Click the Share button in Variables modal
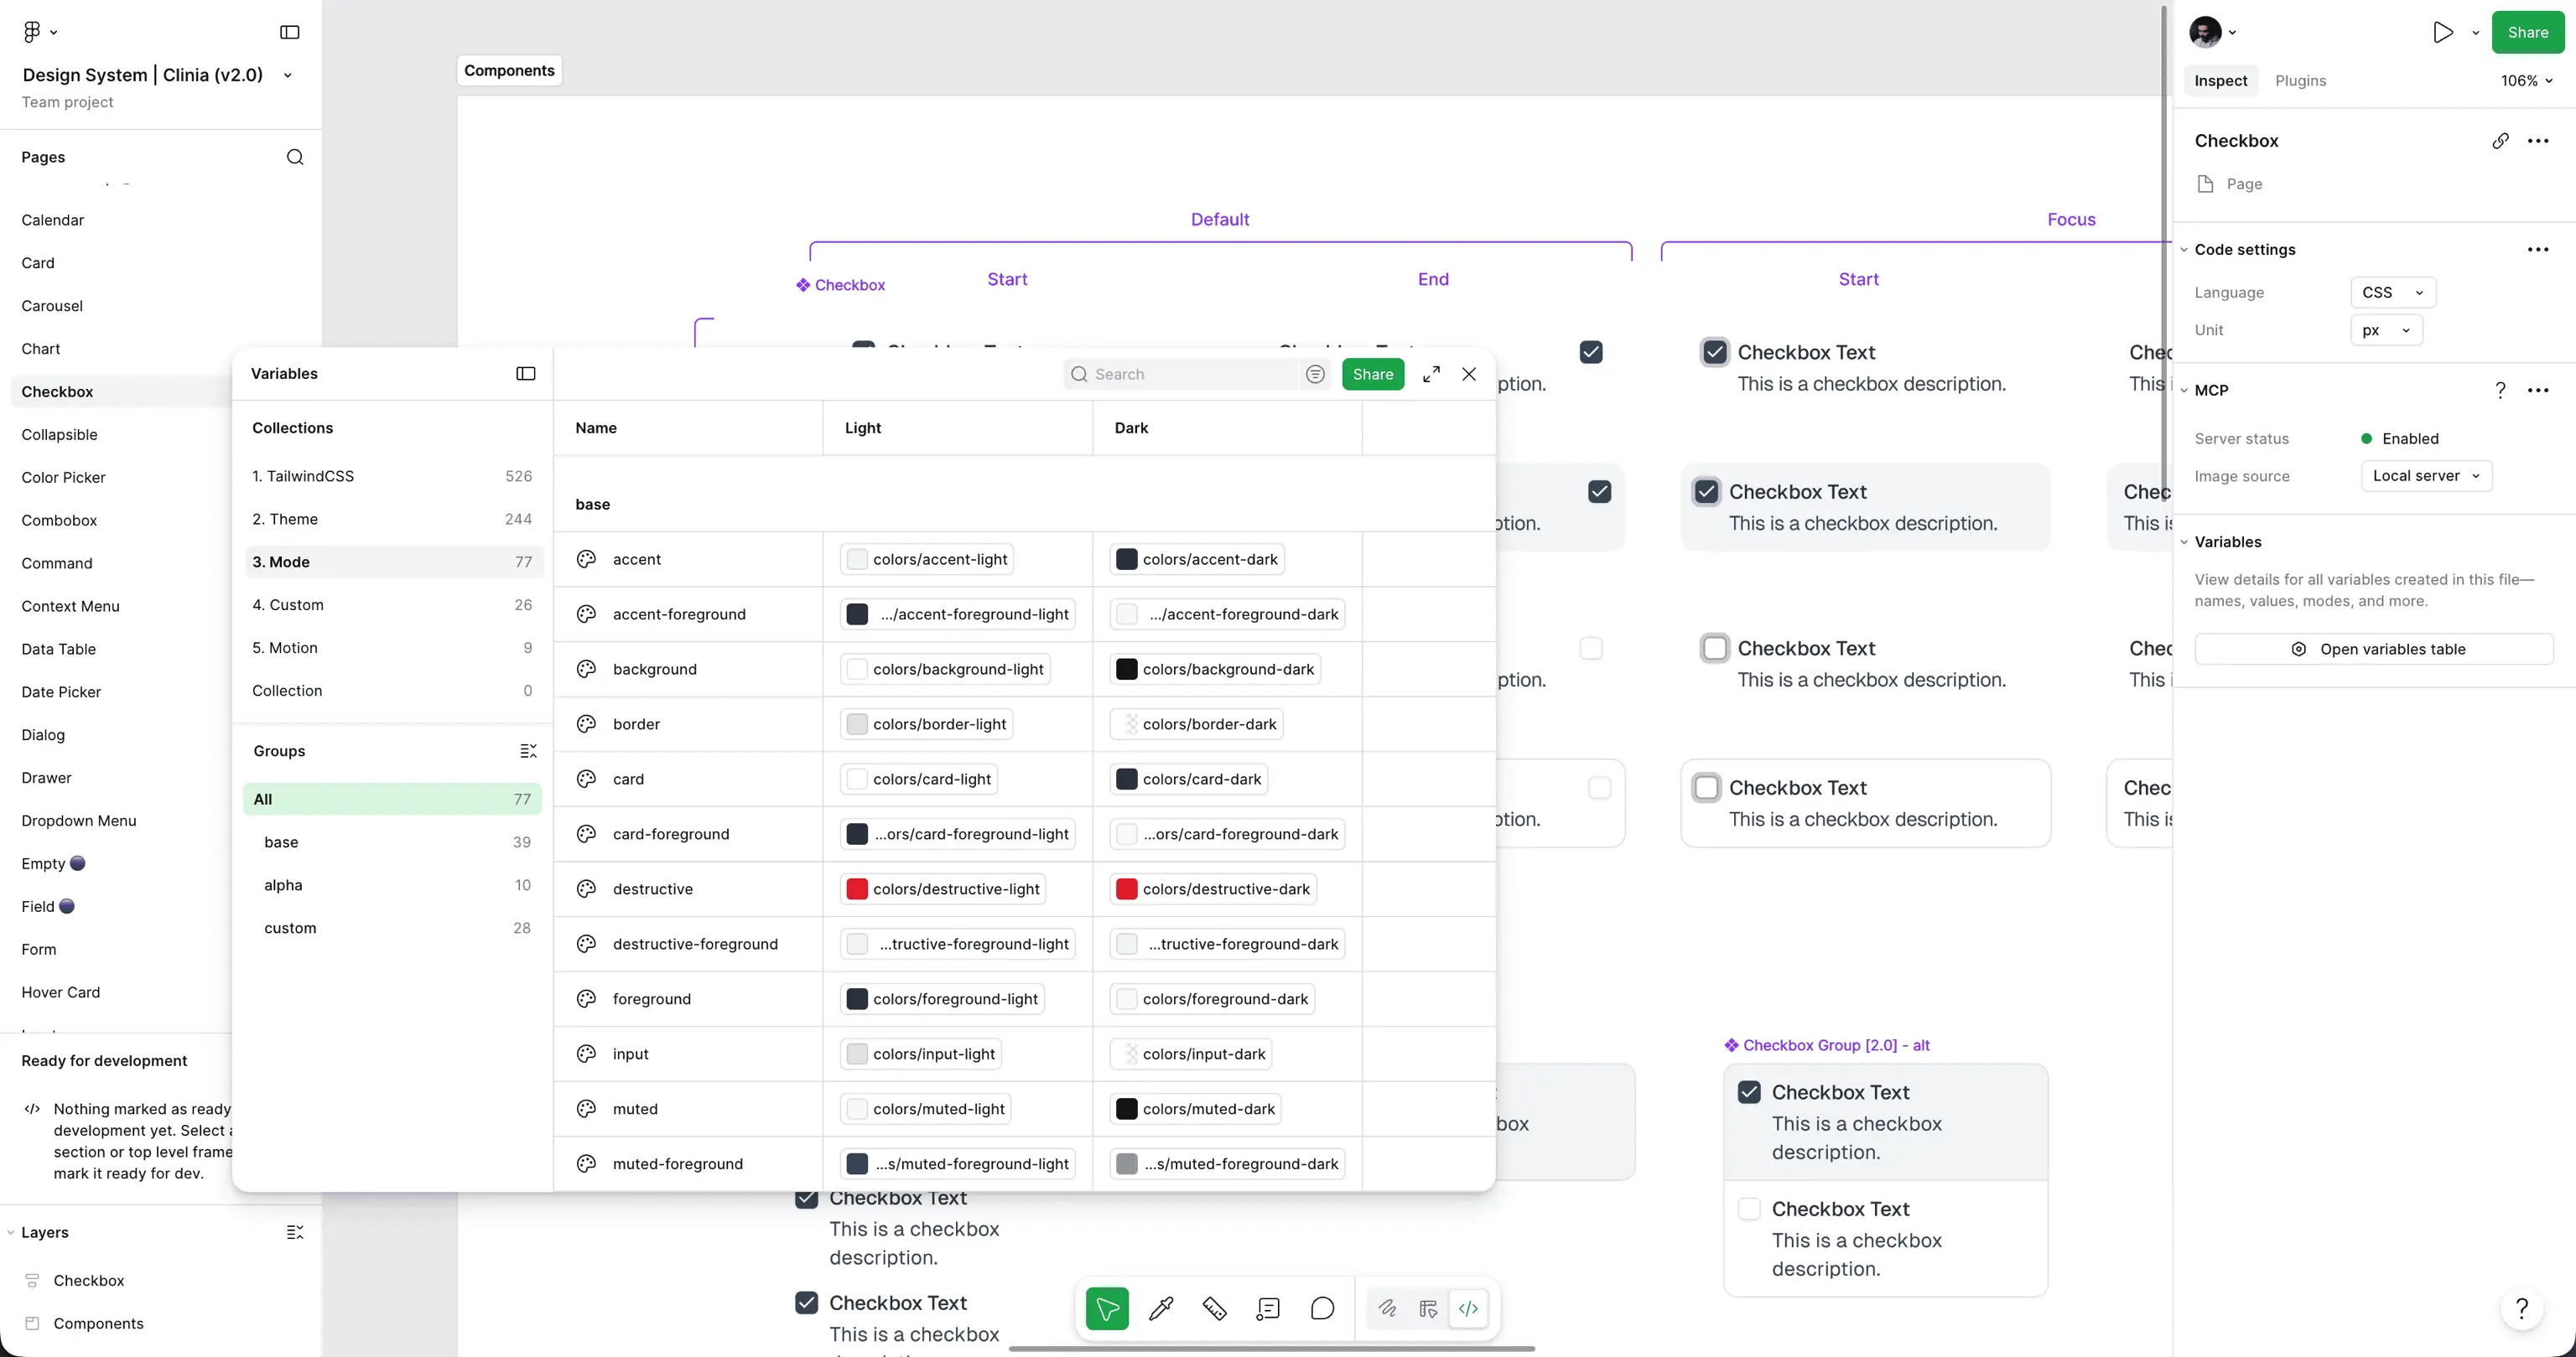 point(1373,374)
